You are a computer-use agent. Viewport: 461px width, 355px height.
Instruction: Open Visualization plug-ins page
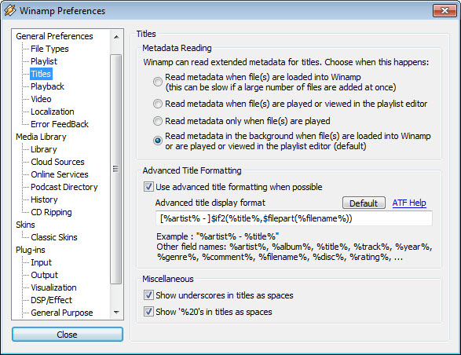[53, 287]
